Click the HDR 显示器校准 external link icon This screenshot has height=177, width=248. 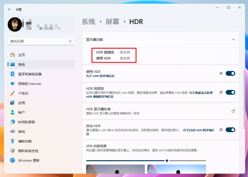[233, 111]
